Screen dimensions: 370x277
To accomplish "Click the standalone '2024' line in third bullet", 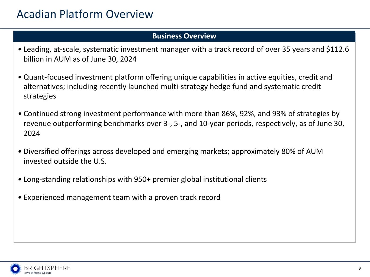I will [32, 133].
